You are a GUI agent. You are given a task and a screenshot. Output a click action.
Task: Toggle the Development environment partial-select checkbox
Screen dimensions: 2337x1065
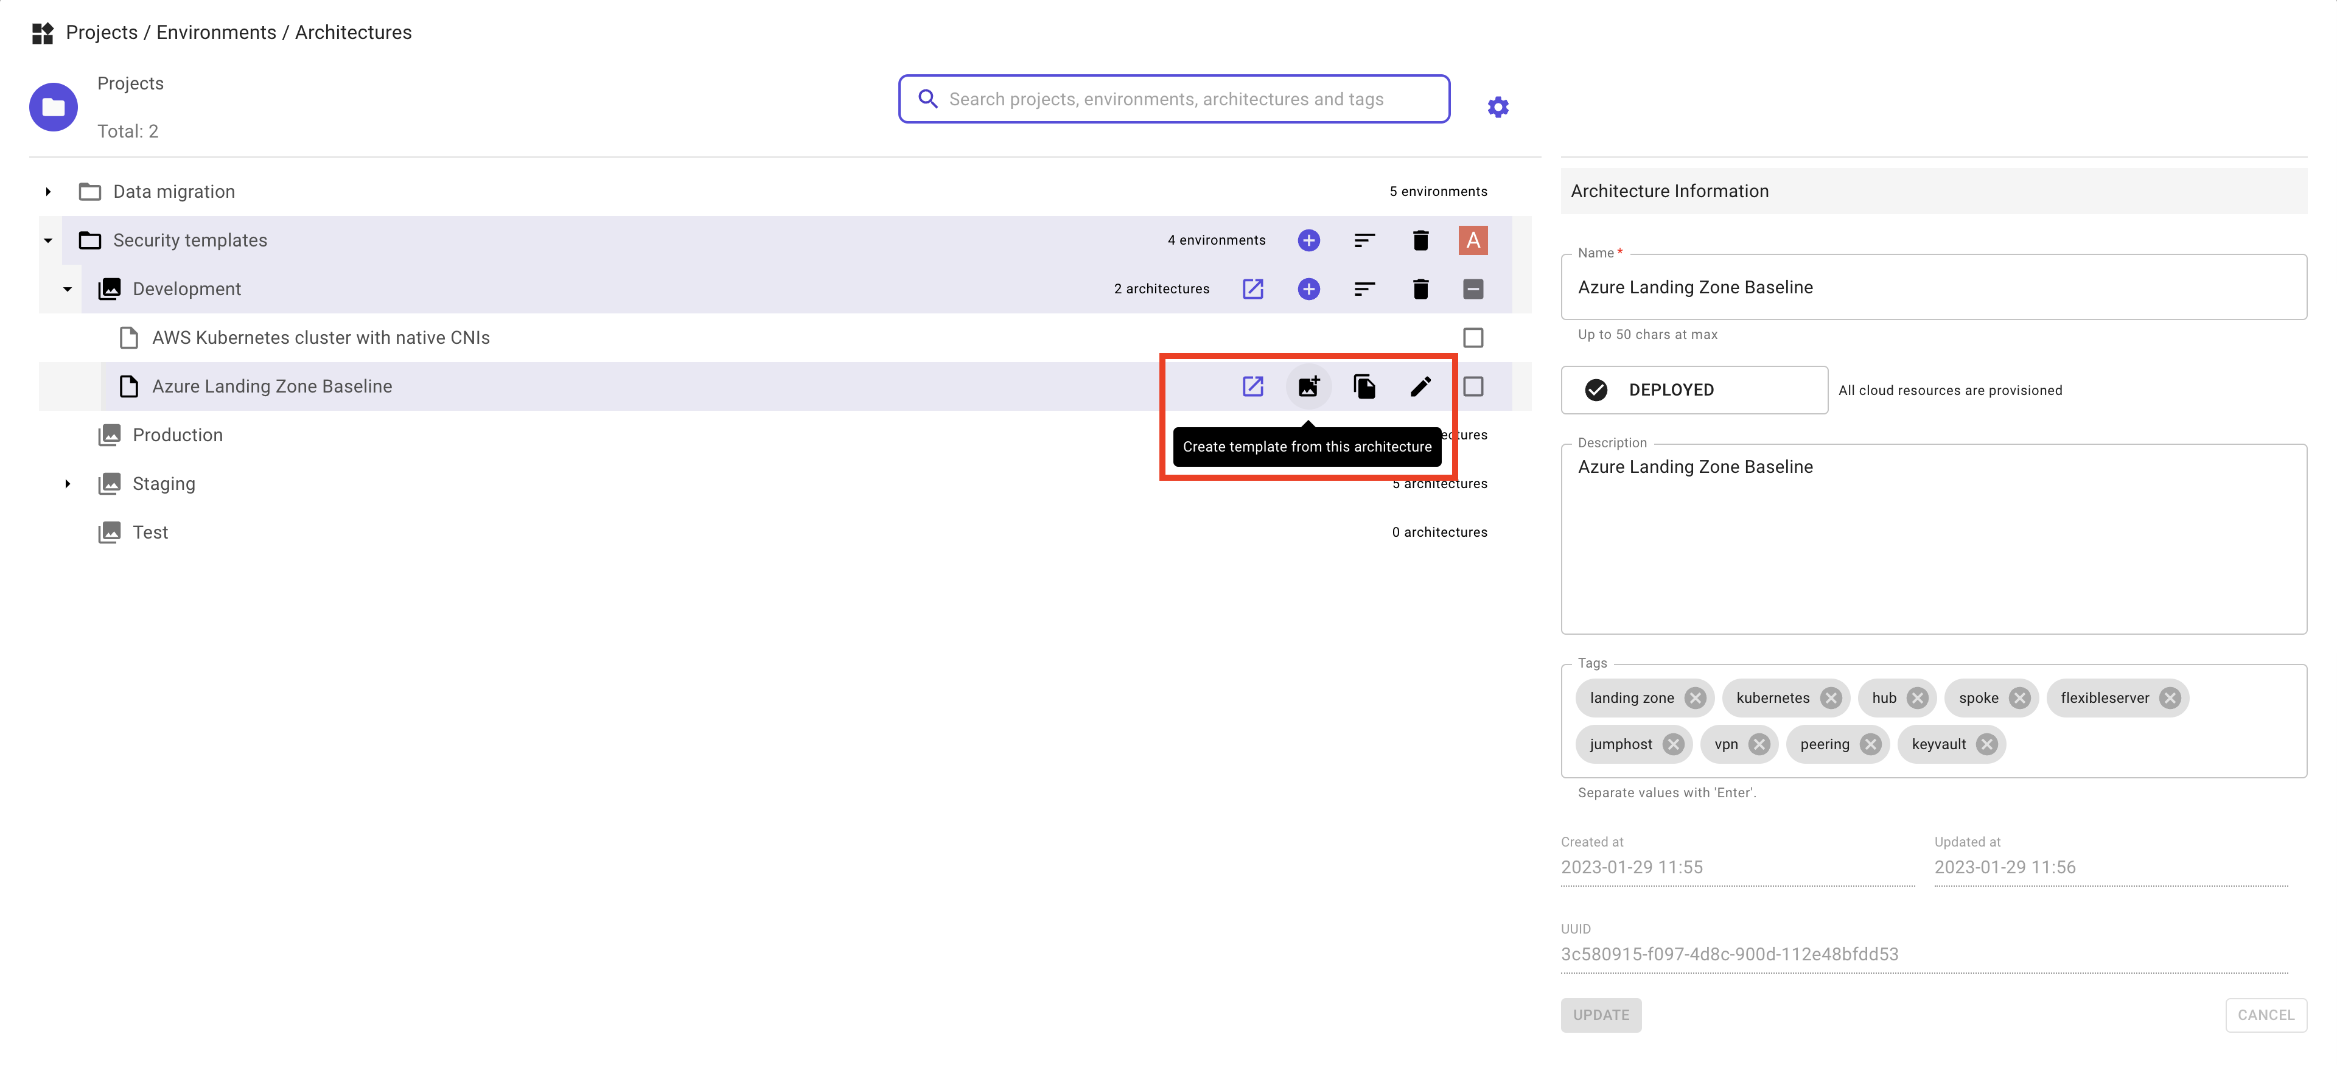click(x=1473, y=290)
